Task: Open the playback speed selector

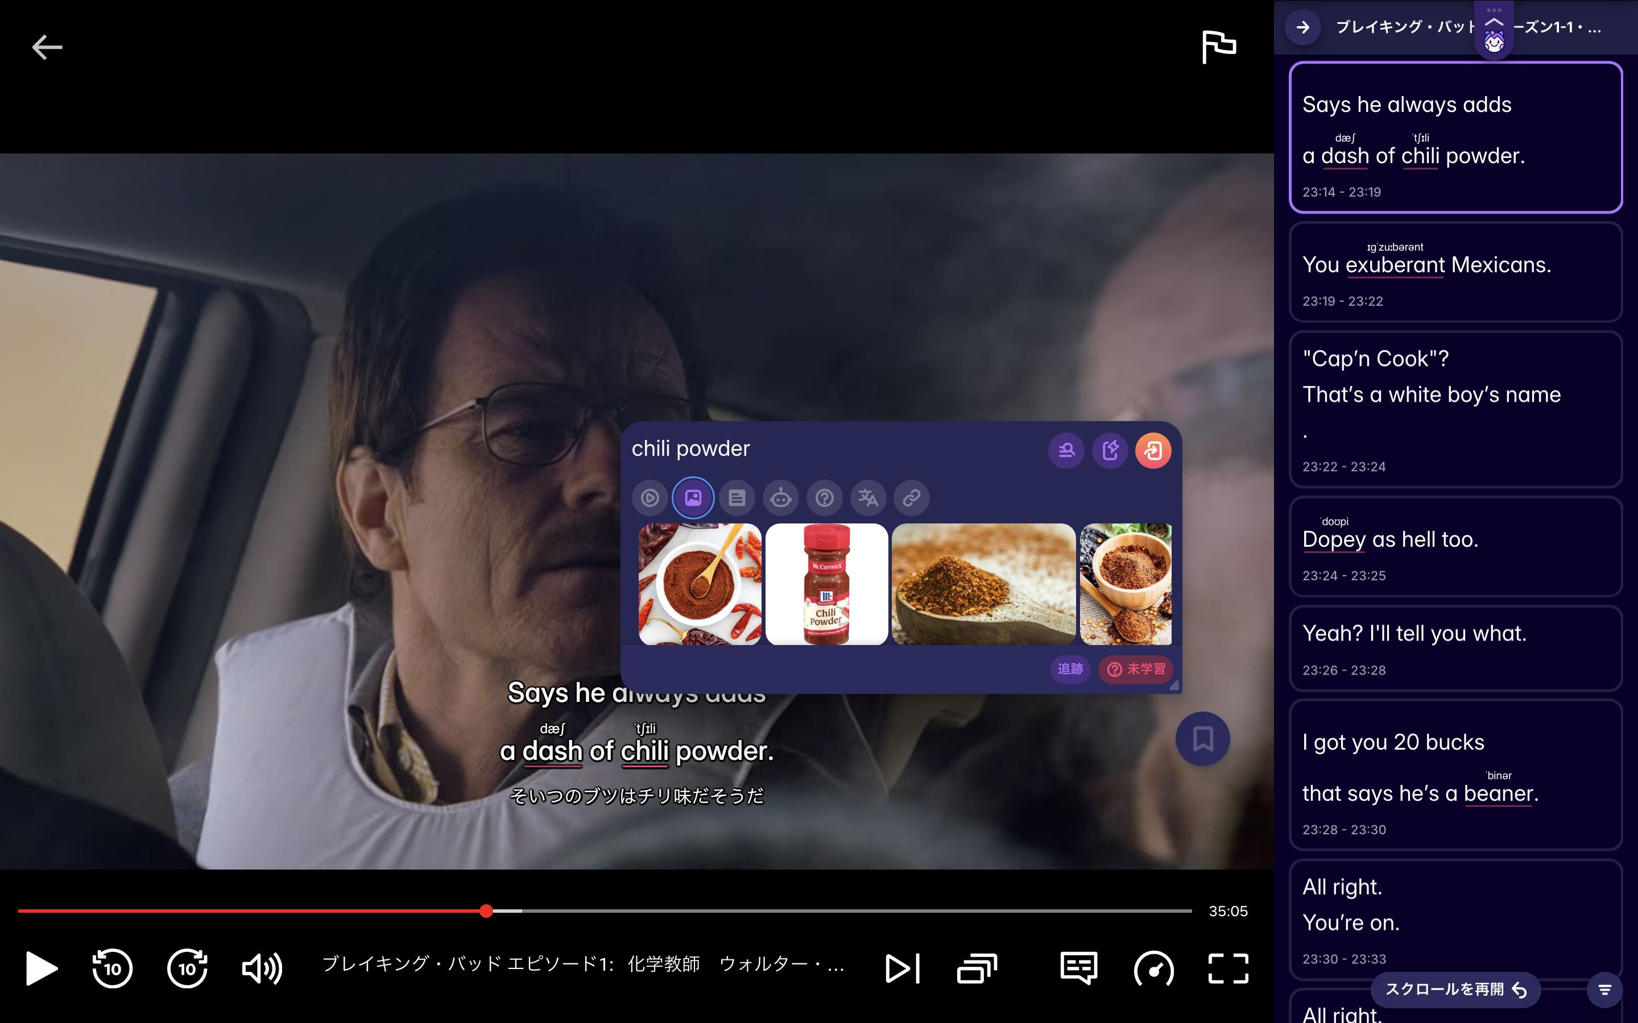Action: click(x=1155, y=968)
